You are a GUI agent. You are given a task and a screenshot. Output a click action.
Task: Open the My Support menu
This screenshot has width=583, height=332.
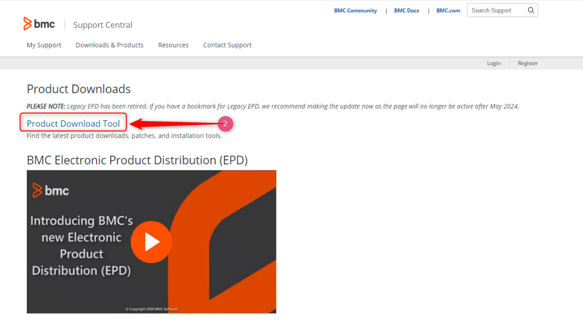[44, 45]
